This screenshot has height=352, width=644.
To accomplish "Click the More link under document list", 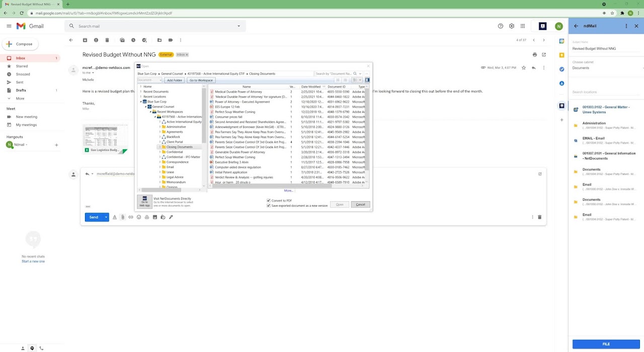I will (288, 191).
